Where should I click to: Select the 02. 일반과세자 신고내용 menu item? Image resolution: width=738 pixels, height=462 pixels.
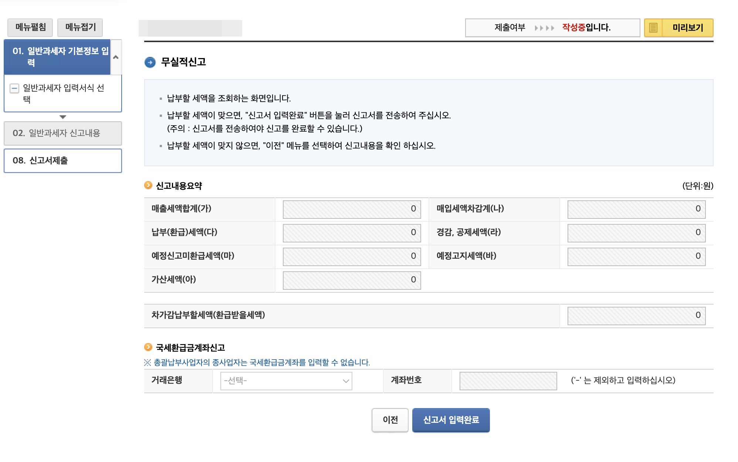tap(62, 133)
